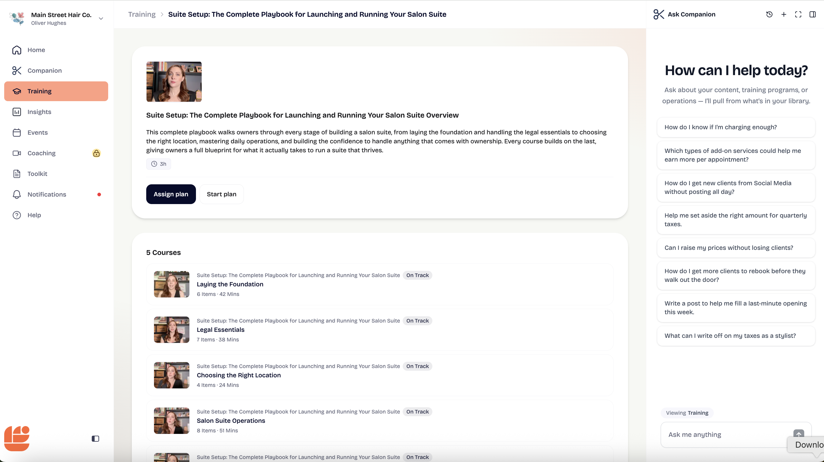824x462 pixels.
Task: Open the Home menu item
Action: point(56,50)
